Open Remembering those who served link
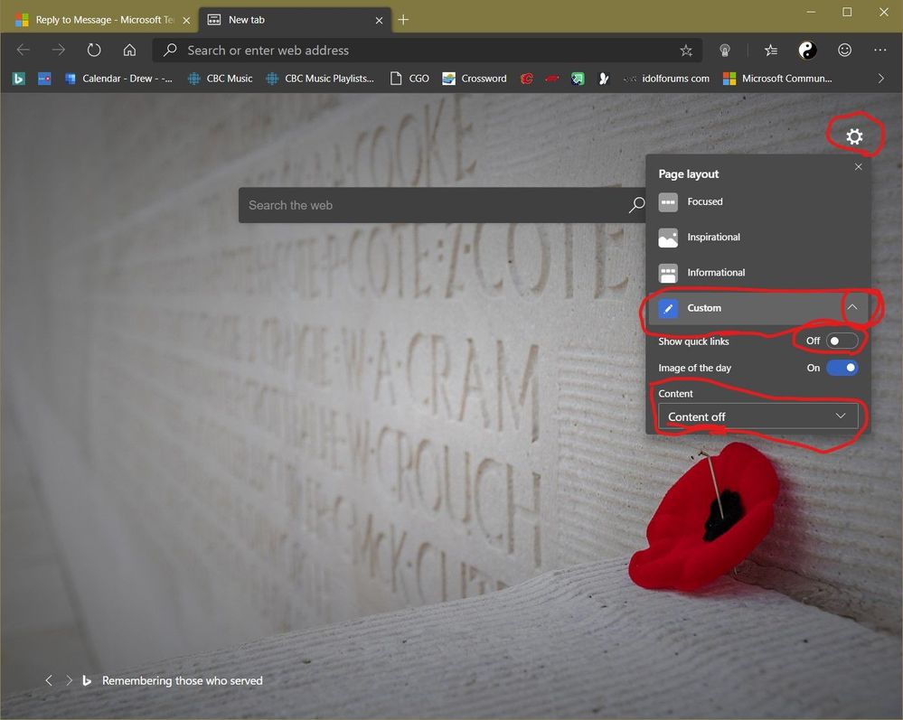Image resolution: width=903 pixels, height=720 pixels. pyautogui.click(x=182, y=680)
